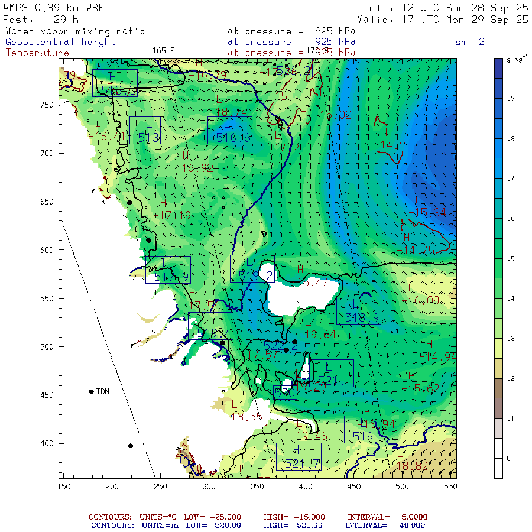Click the boxed '520' height label

coord(285,393)
